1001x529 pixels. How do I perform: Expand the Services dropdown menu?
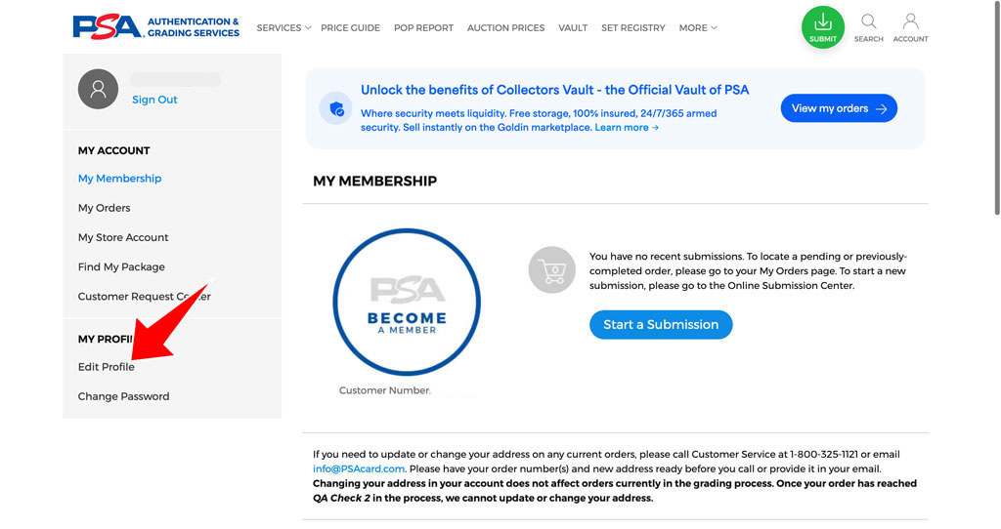coord(283,28)
